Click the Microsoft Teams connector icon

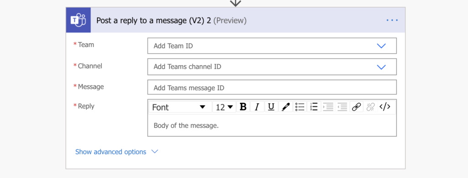point(78,20)
